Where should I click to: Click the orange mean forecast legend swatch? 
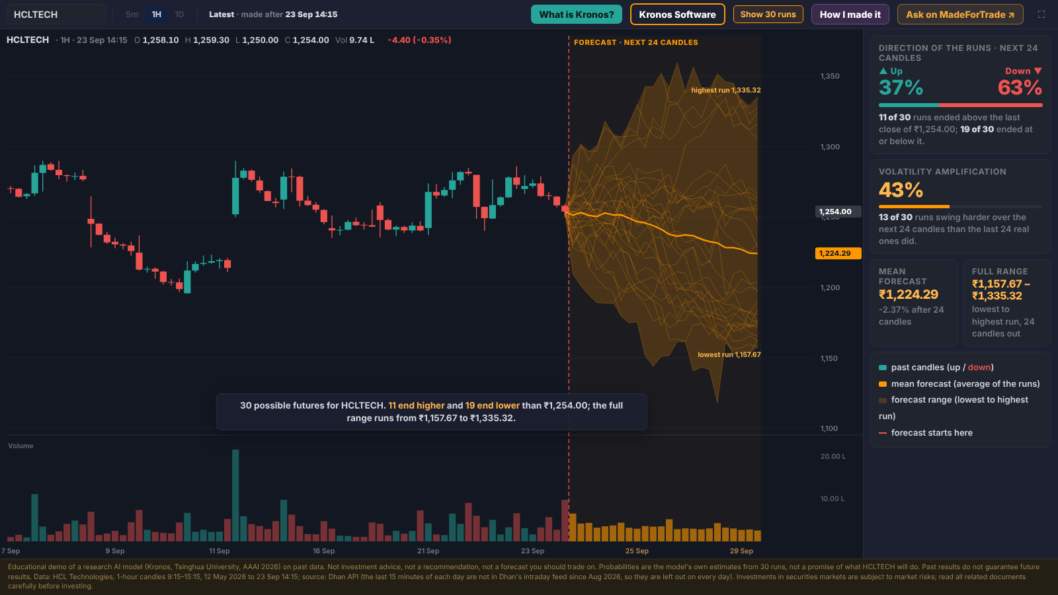883,384
